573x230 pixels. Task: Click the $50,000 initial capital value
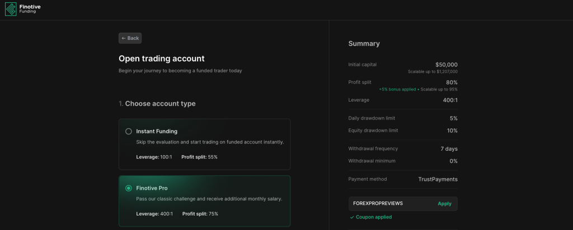(446, 65)
